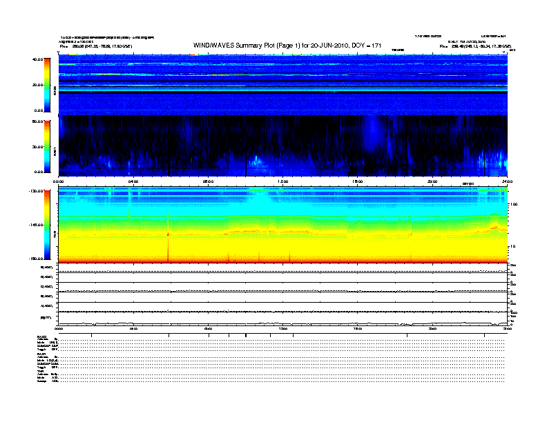The image size is (547, 422).
Task: Click the 16:00 tick label under RAD1
Action: pos(358,181)
